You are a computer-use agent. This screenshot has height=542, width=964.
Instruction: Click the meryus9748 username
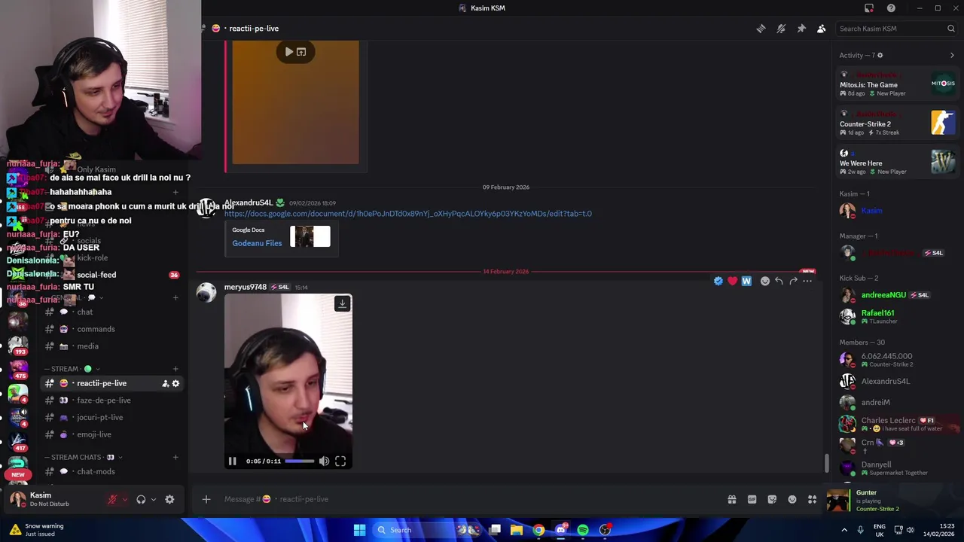point(246,287)
